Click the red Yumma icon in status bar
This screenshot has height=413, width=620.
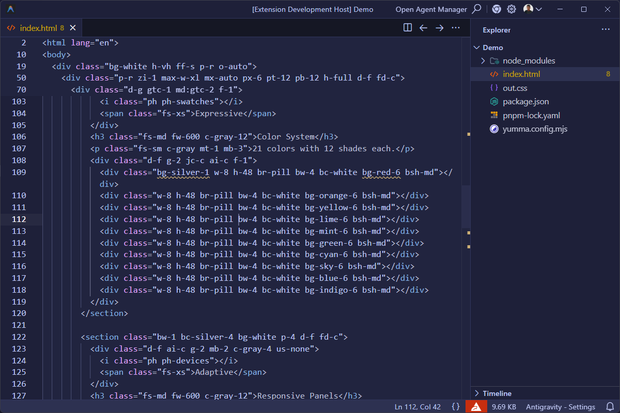click(476, 407)
